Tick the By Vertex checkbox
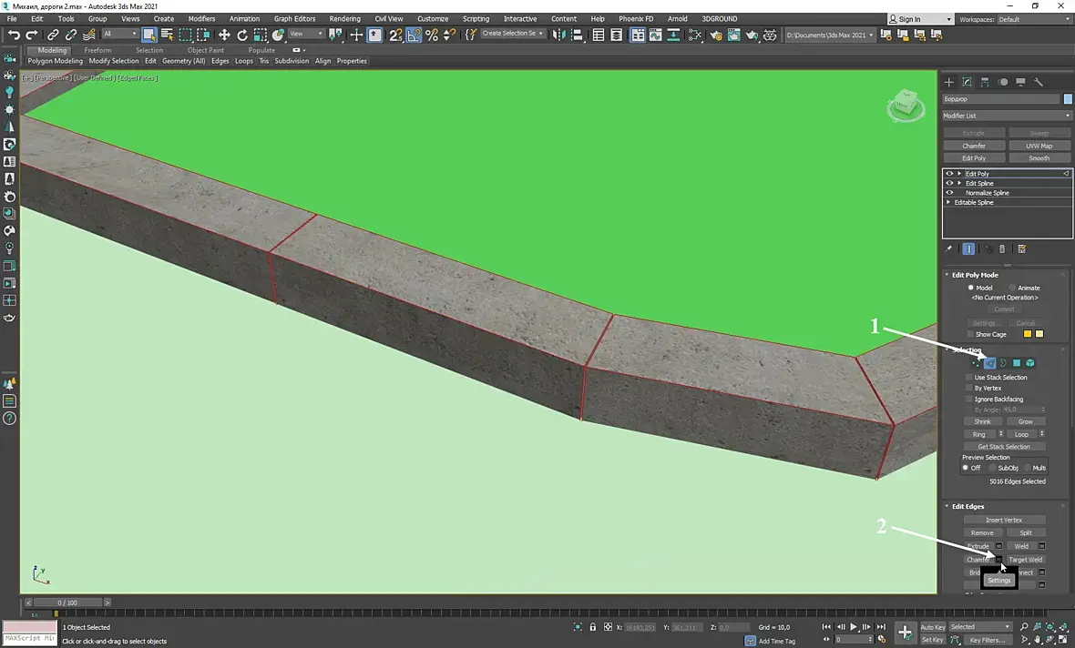 pos(969,389)
